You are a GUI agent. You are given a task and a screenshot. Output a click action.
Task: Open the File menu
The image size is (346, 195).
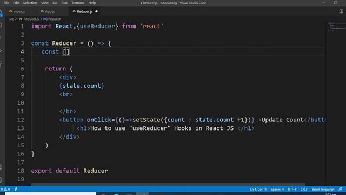tap(6, 3)
